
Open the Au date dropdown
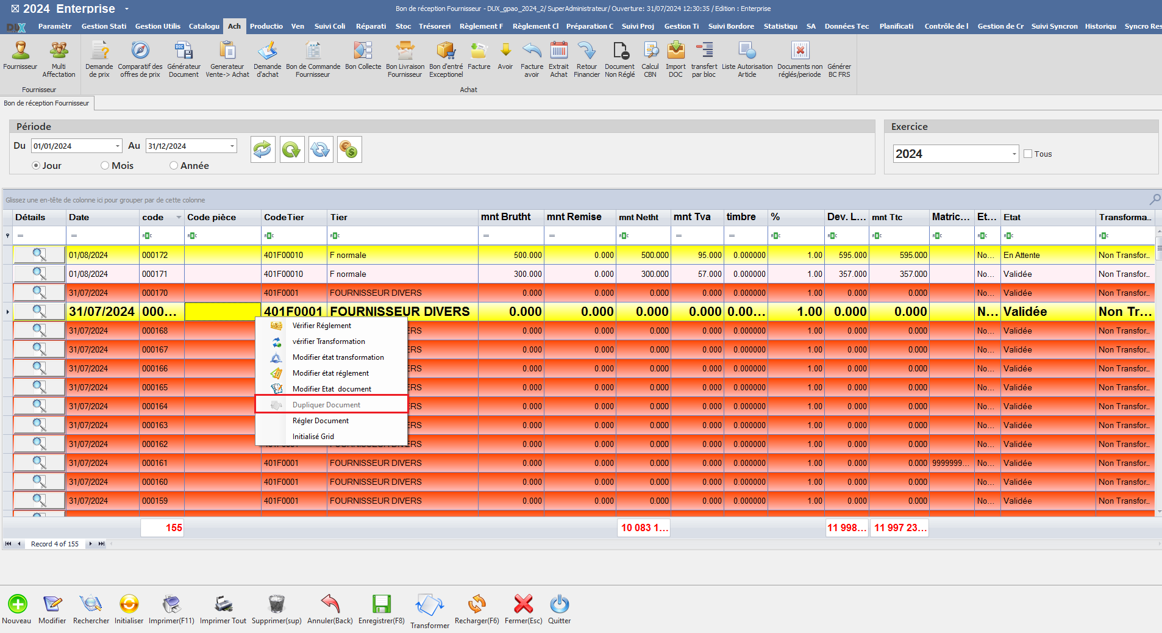coord(232,146)
